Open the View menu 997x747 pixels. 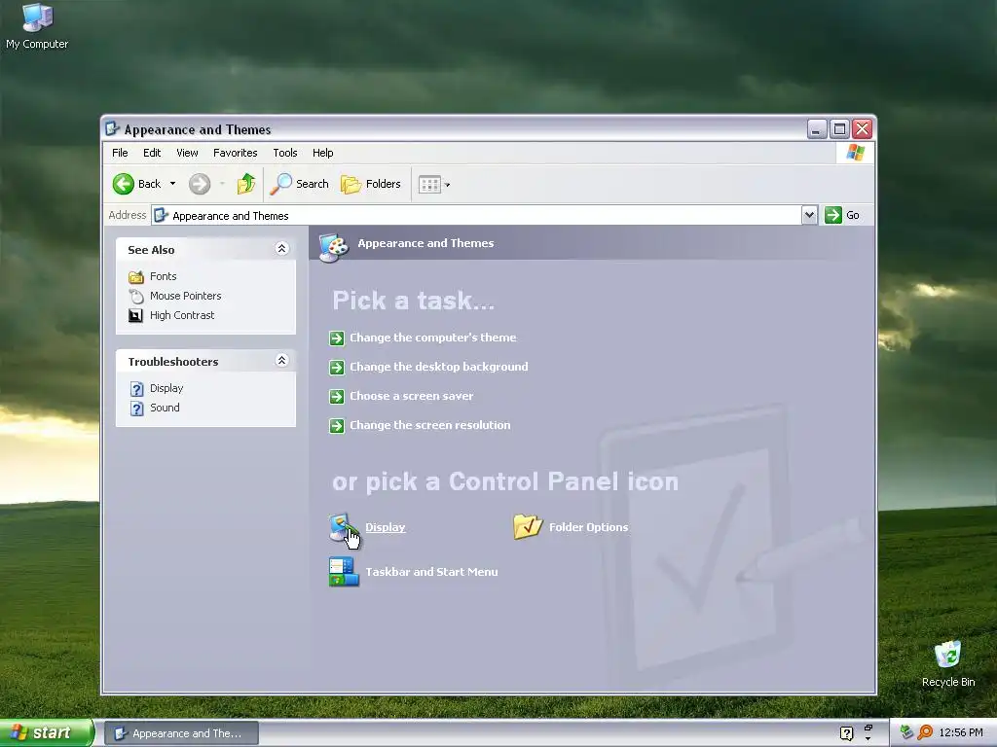187,153
